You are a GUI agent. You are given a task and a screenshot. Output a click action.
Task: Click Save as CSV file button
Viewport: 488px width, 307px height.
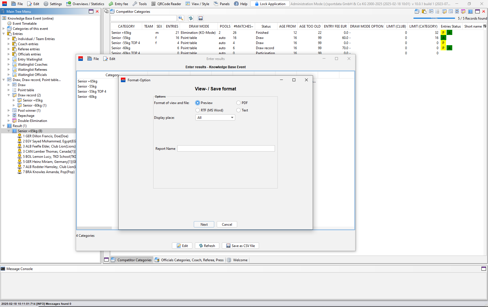[x=240, y=246]
